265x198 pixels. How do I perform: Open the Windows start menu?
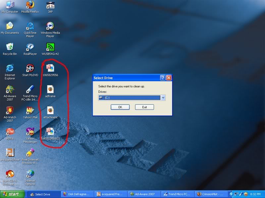[x=12, y=194]
